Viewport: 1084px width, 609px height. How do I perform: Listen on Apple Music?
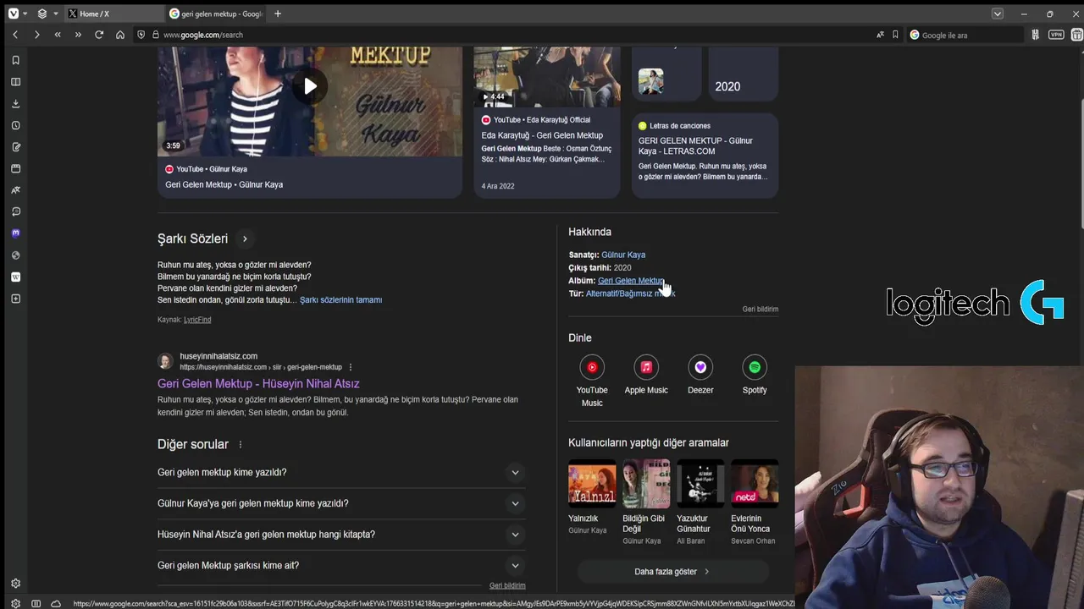click(646, 375)
